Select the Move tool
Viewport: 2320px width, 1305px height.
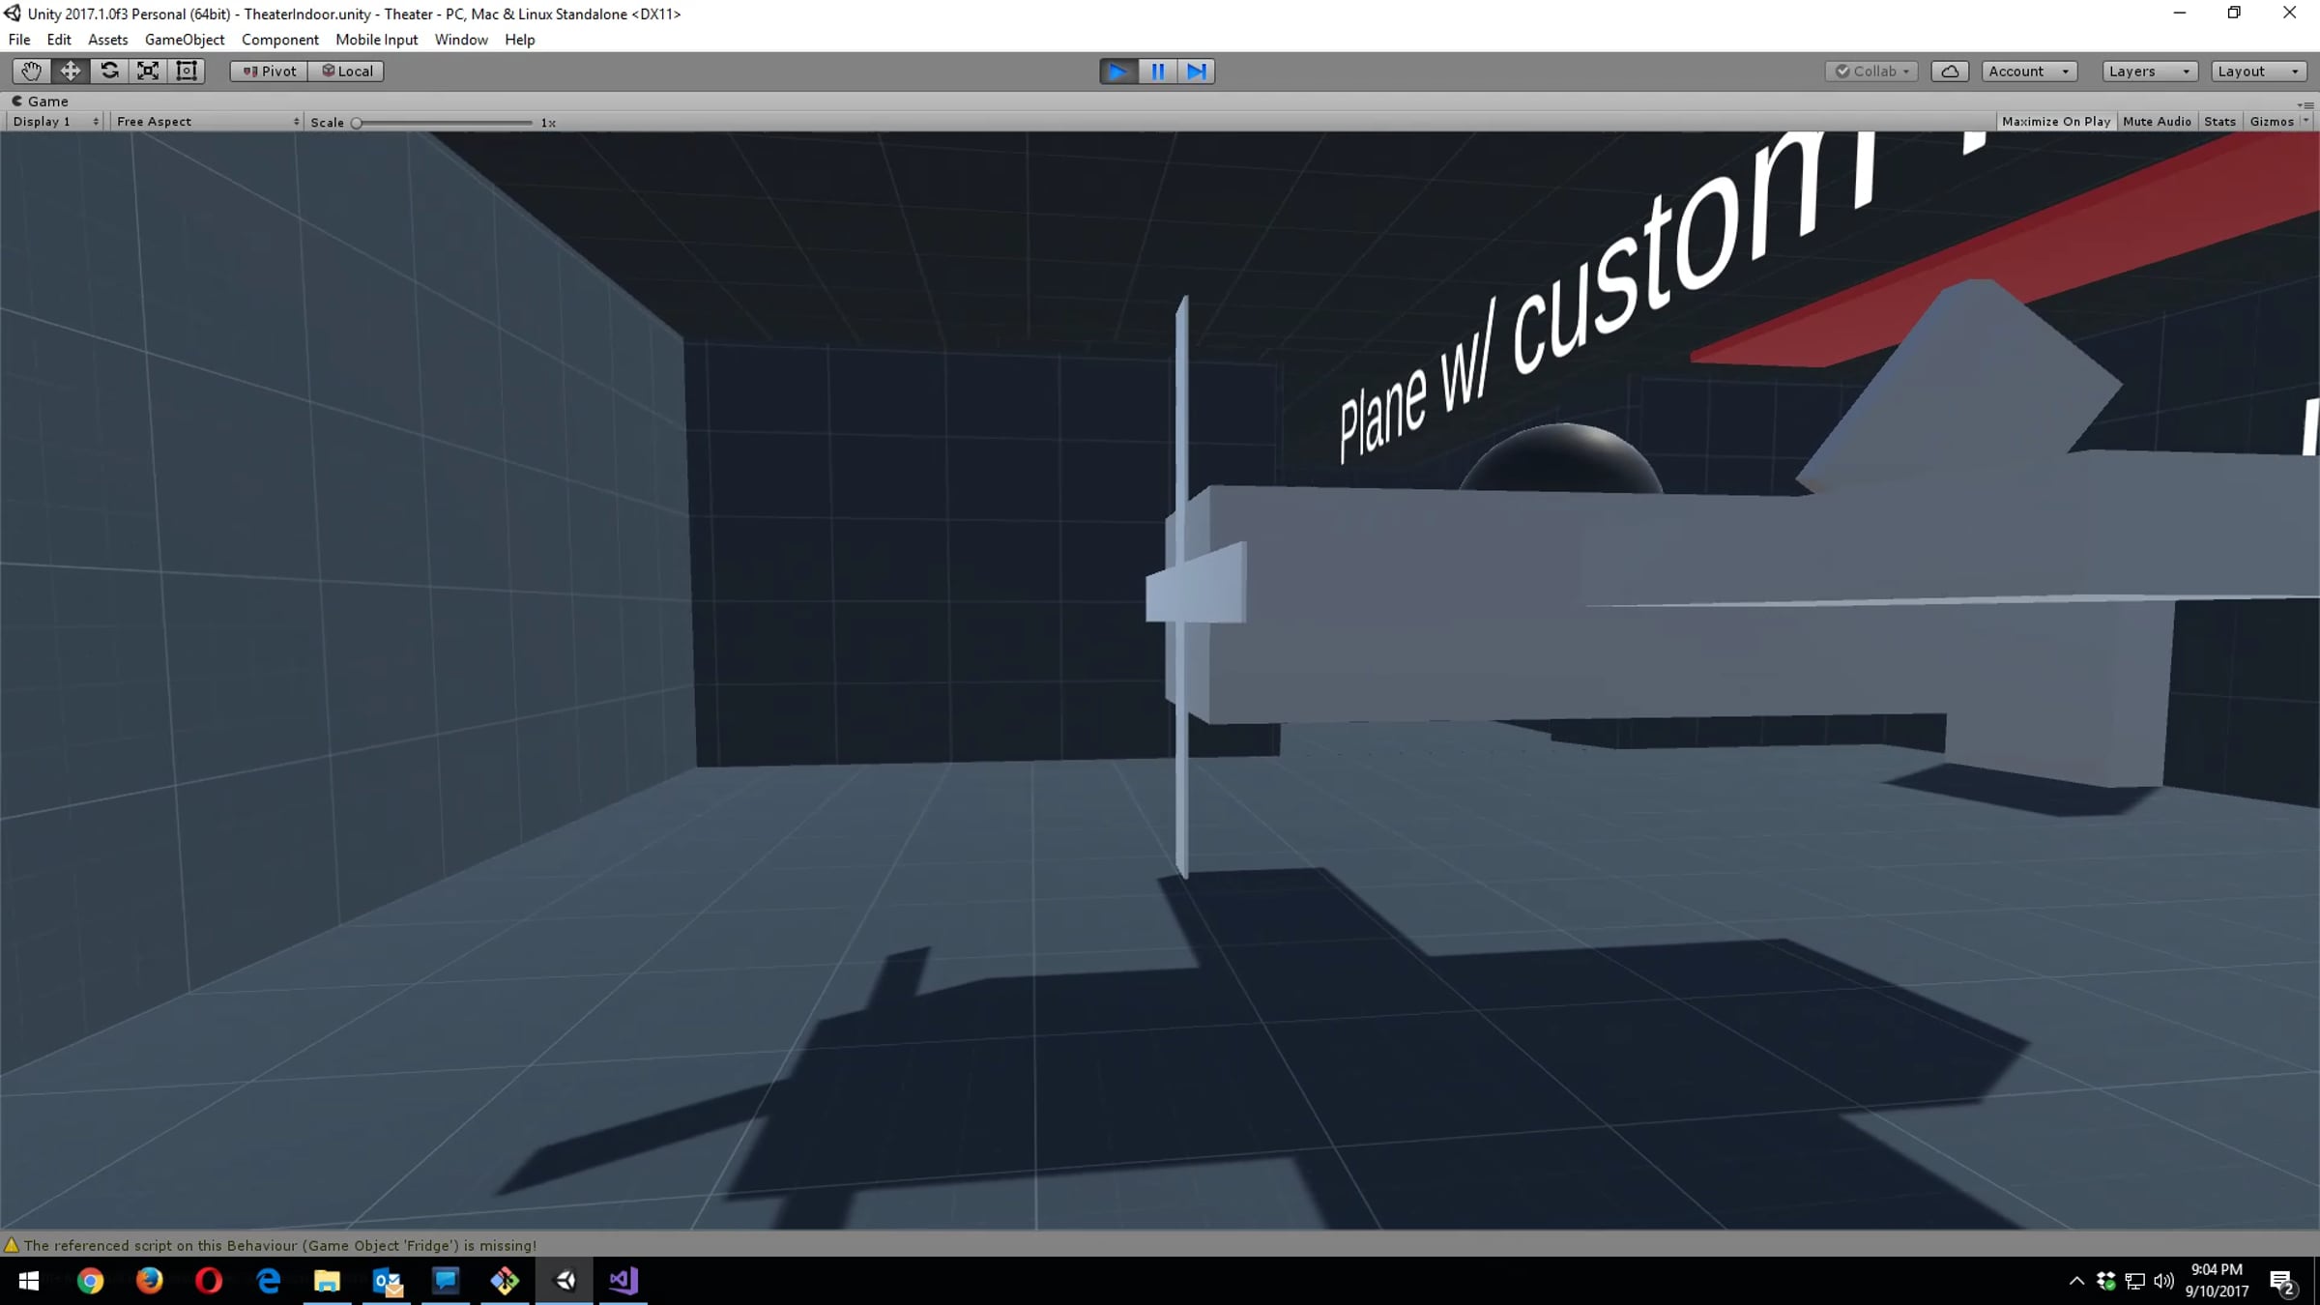pyautogui.click(x=71, y=71)
